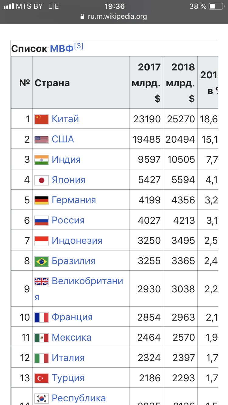228x405 pixels.
Task: Open the МВФ link in table caption
Action: tap(62, 49)
